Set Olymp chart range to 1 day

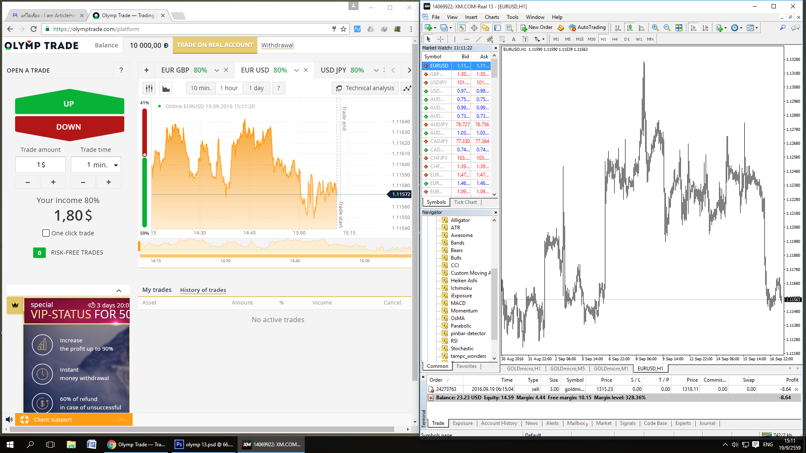(x=256, y=88)
